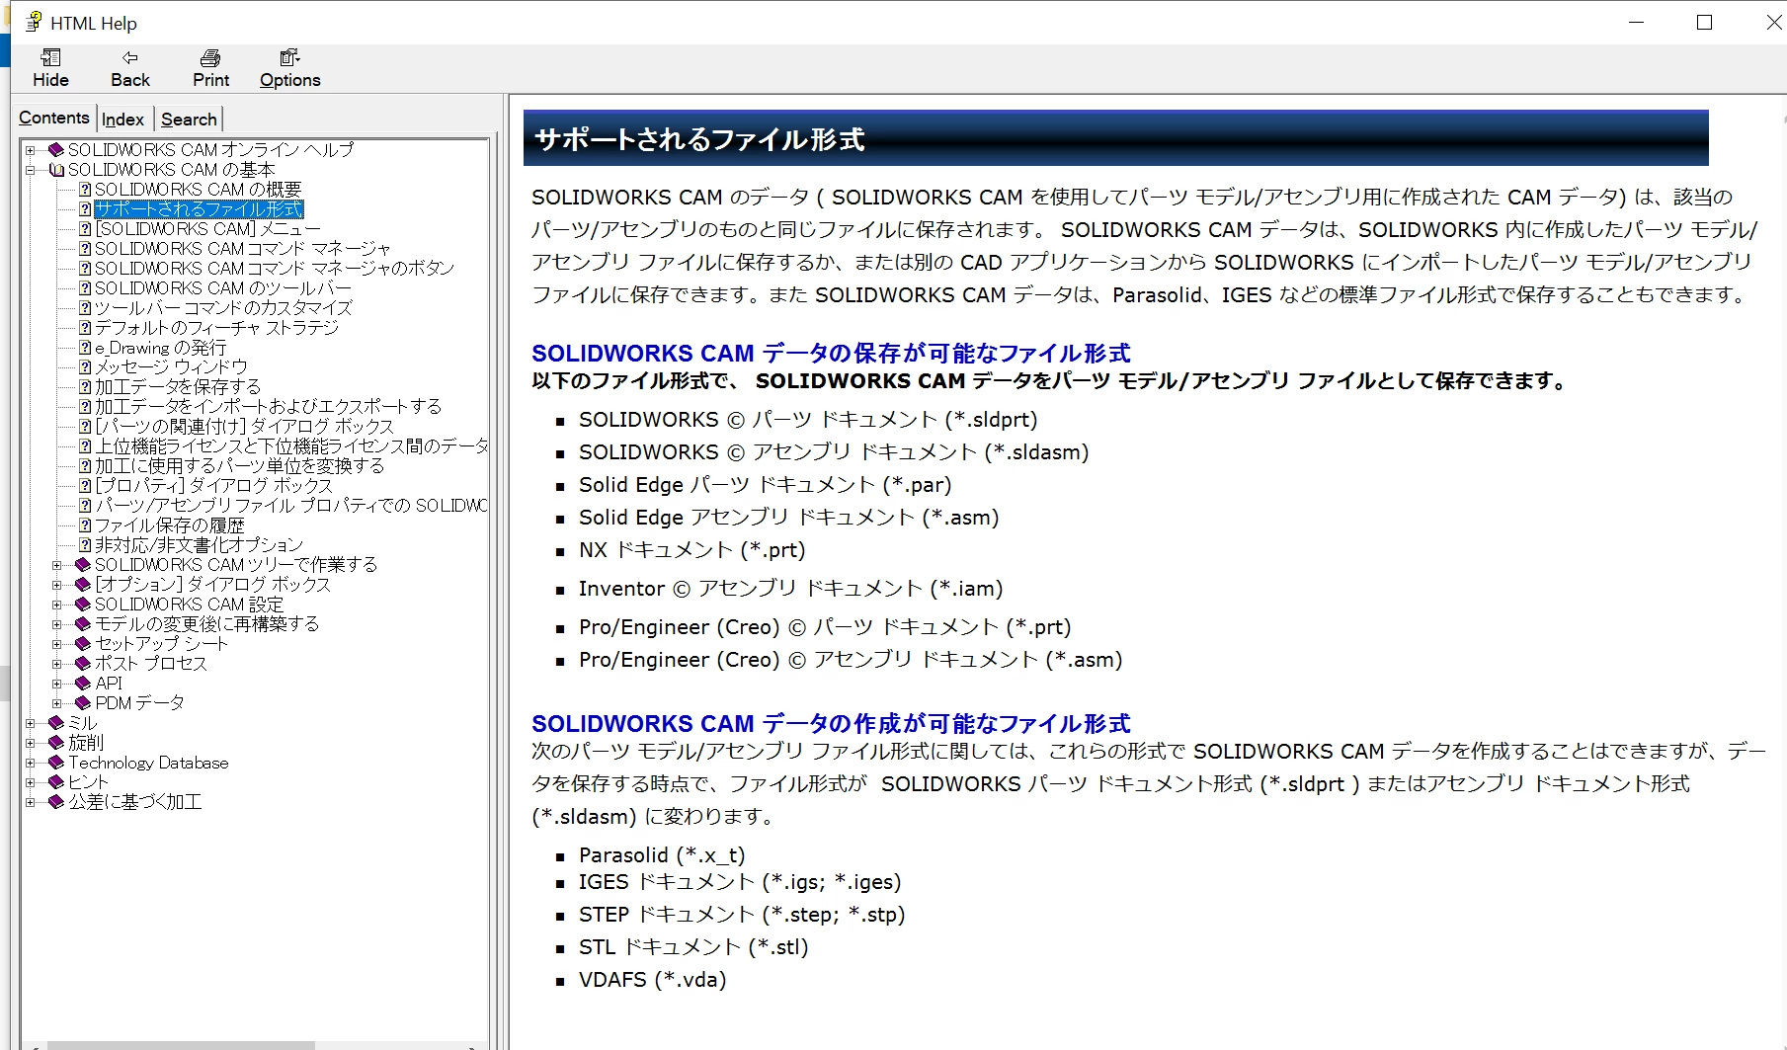Switch to the Contents tab
The image size is (1787, 1050).
pyautogui.click(x=54, y=118)
